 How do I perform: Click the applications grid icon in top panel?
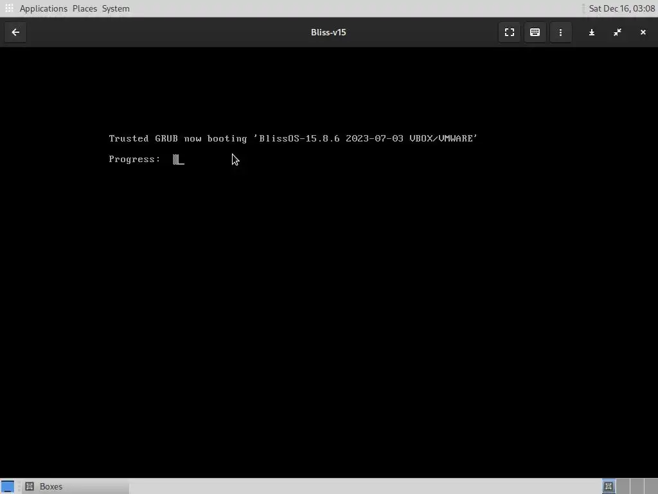[9, 8]
